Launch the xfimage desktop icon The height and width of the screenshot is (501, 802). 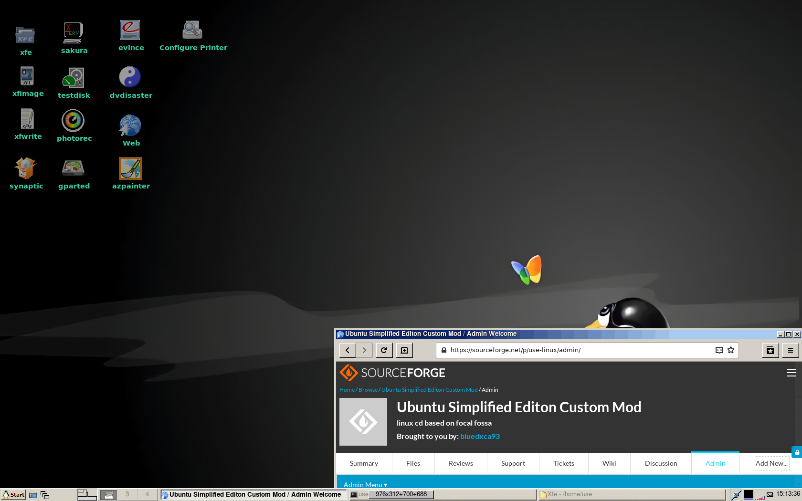[28, 82]
